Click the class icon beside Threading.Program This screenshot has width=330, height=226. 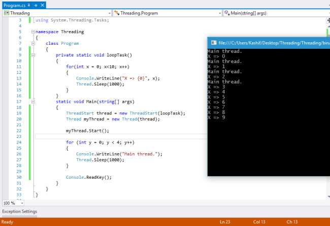point(117,13)
